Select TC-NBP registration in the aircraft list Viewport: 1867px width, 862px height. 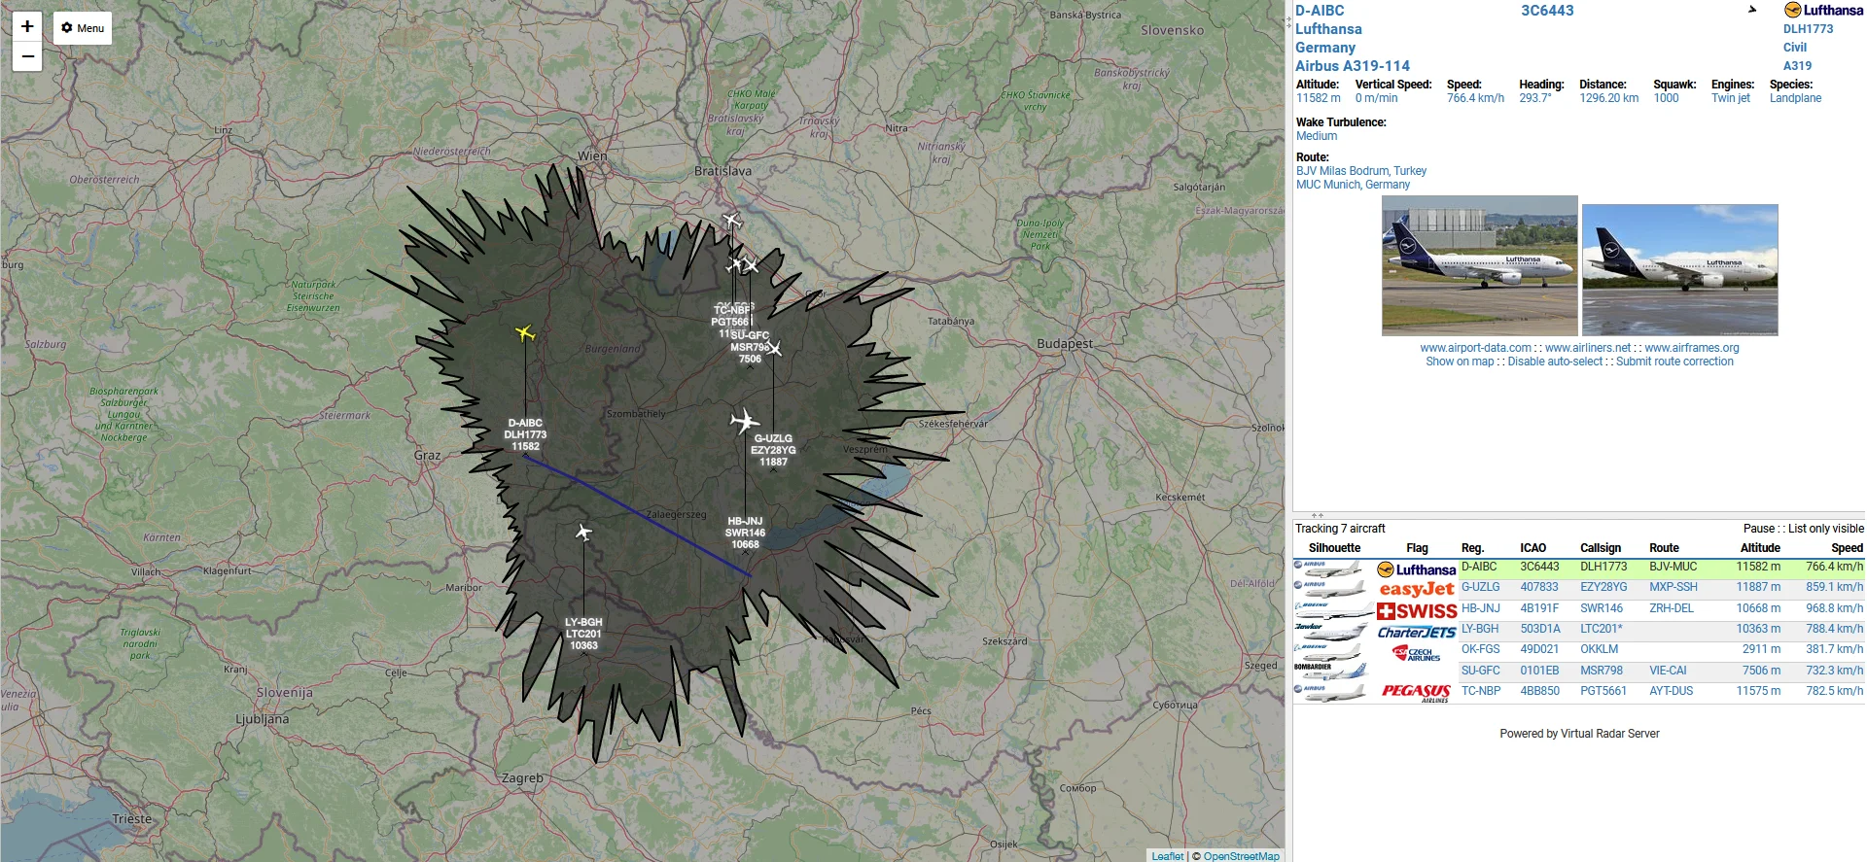(x=1481, y=691)
